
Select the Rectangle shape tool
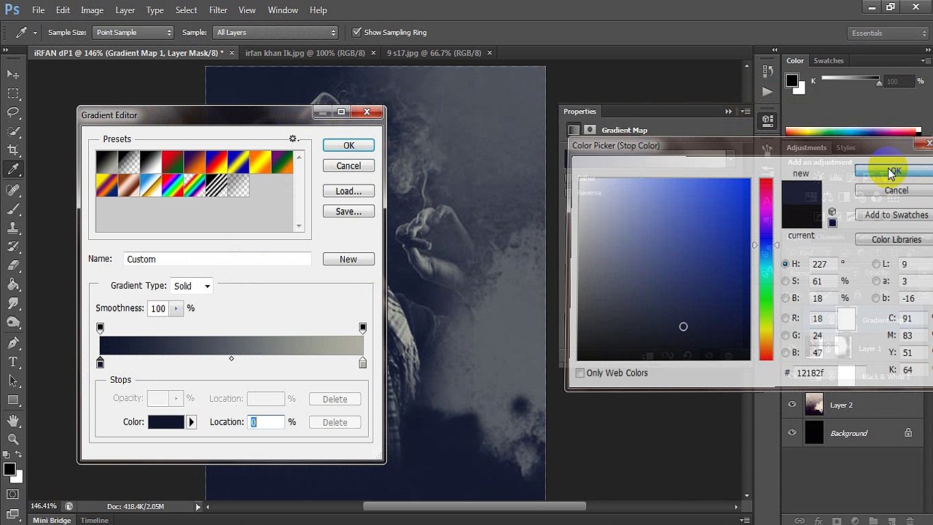pos(13,400)
